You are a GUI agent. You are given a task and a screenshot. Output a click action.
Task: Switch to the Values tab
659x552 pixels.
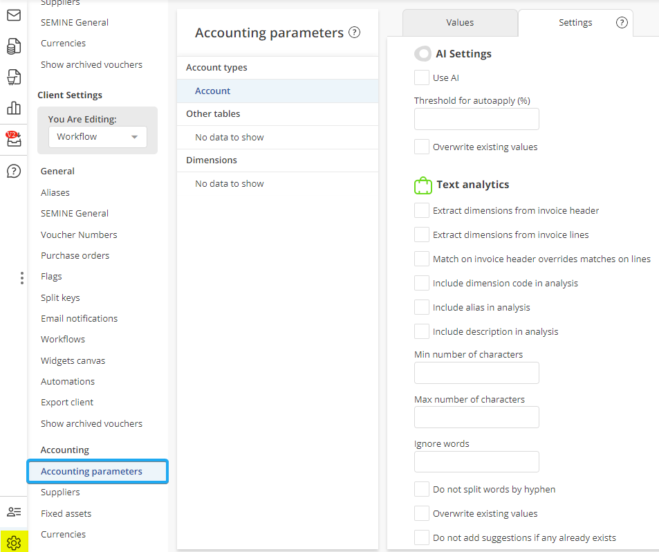click(x=460, y=23)
